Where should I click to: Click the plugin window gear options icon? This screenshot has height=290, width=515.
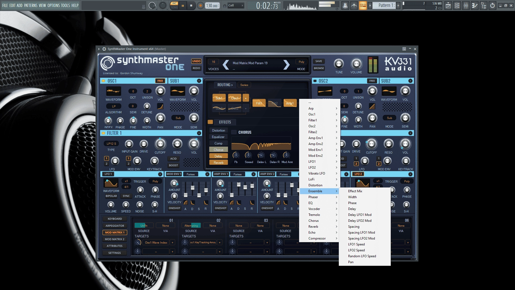[x=104, y=49]
